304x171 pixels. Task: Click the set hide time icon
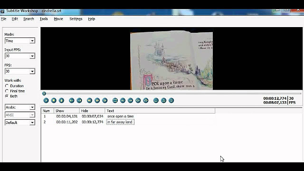coord(130,100)
